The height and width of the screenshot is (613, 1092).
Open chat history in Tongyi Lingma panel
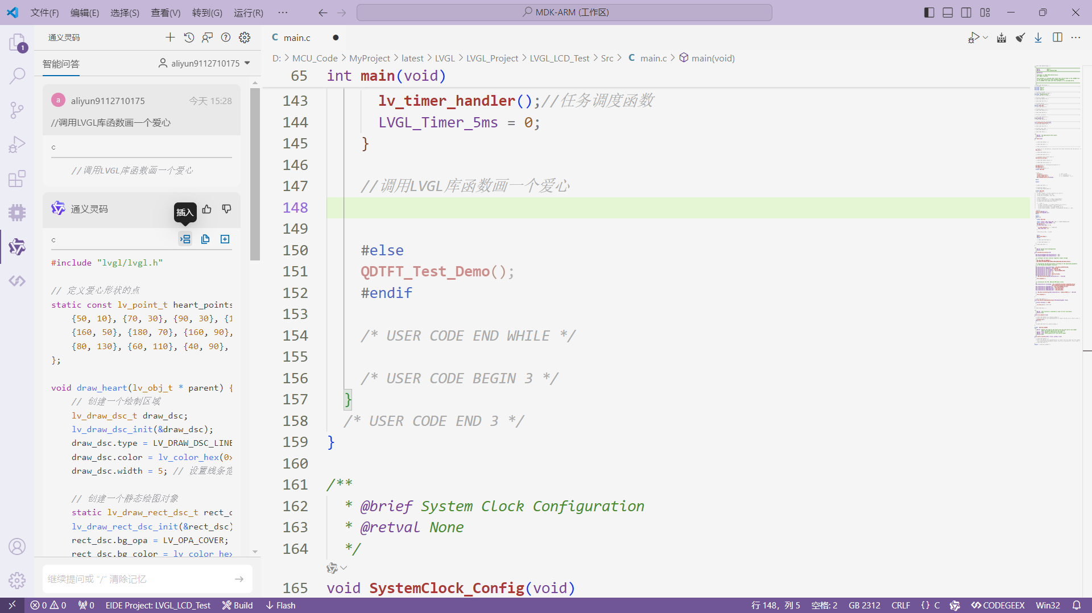tap(189, 38)
